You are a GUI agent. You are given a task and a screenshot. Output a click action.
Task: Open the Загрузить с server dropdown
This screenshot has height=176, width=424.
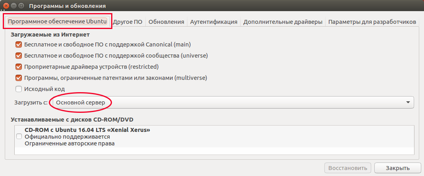point(232,103)
